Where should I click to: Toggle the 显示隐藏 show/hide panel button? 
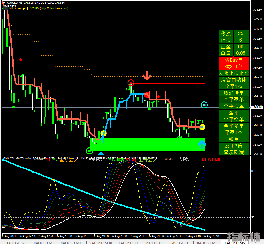234,152
